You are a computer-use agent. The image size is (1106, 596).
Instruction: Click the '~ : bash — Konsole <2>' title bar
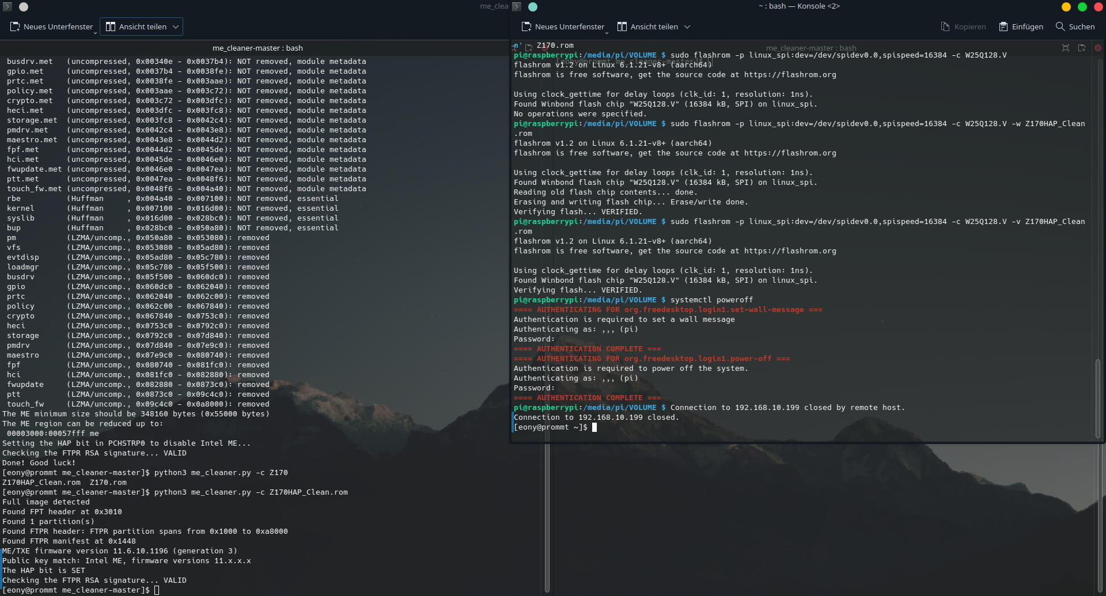(x=799, y=6)
